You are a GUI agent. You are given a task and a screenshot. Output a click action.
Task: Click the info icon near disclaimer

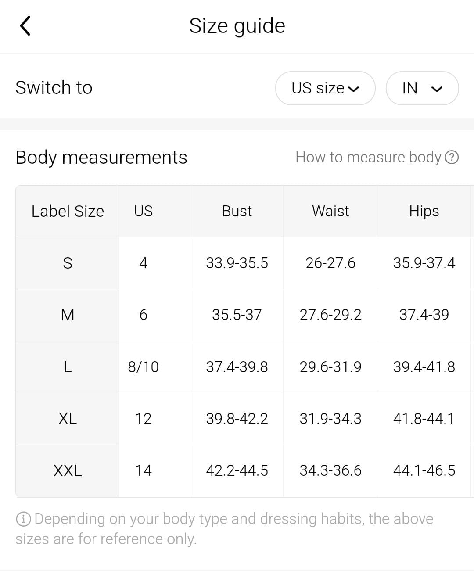point(23,519)
